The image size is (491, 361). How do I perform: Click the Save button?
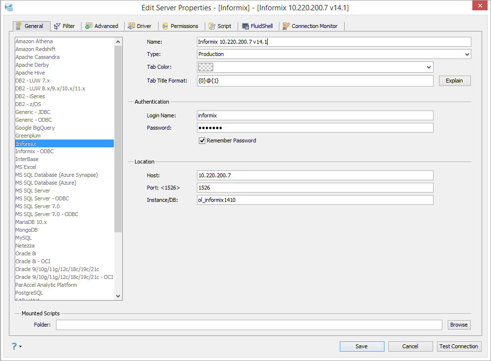tap(362, 346)
